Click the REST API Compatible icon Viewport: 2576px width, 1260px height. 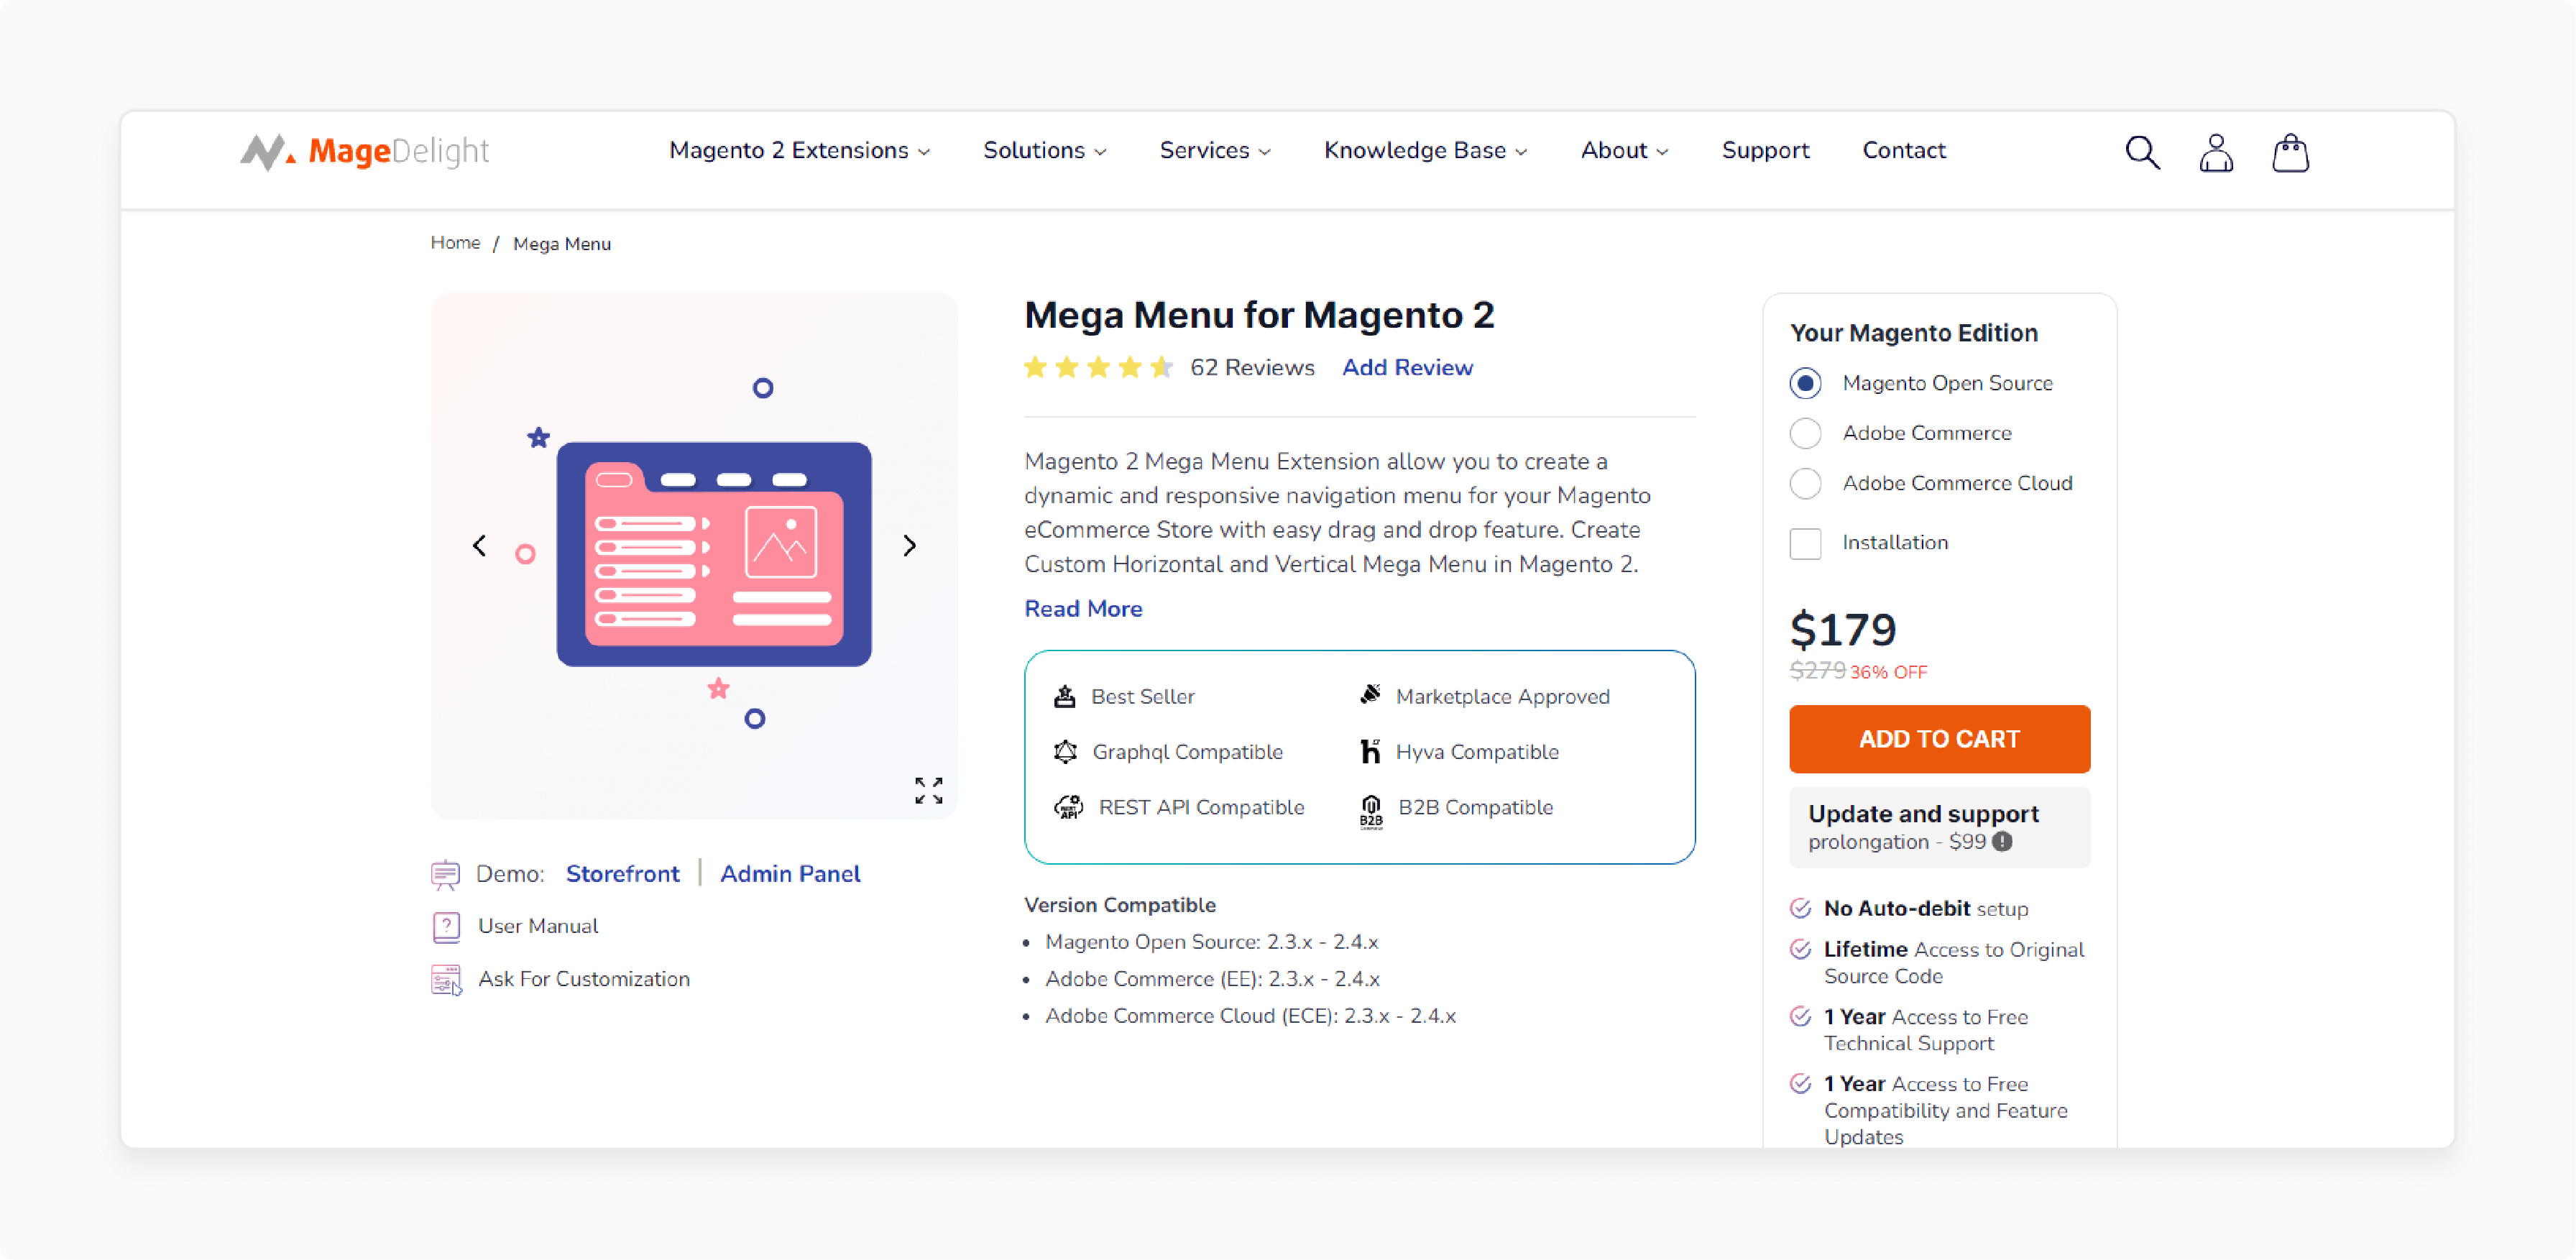tap(1068, 806)
